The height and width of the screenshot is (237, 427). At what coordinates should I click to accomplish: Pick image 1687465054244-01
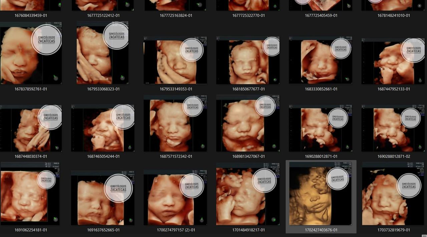(102, 128)
